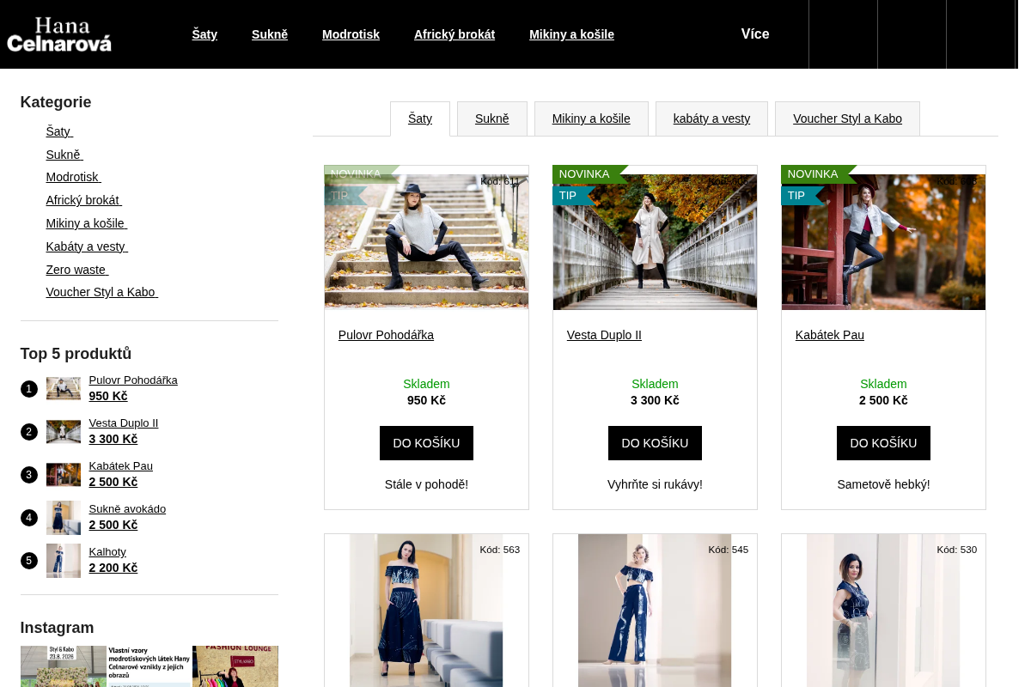Open Šaty in the top header menu

coord(204,34)
